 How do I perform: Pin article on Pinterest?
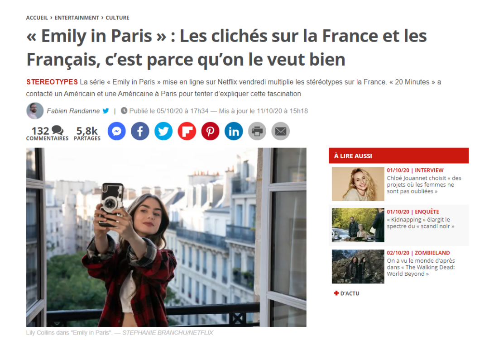point(210,131)
